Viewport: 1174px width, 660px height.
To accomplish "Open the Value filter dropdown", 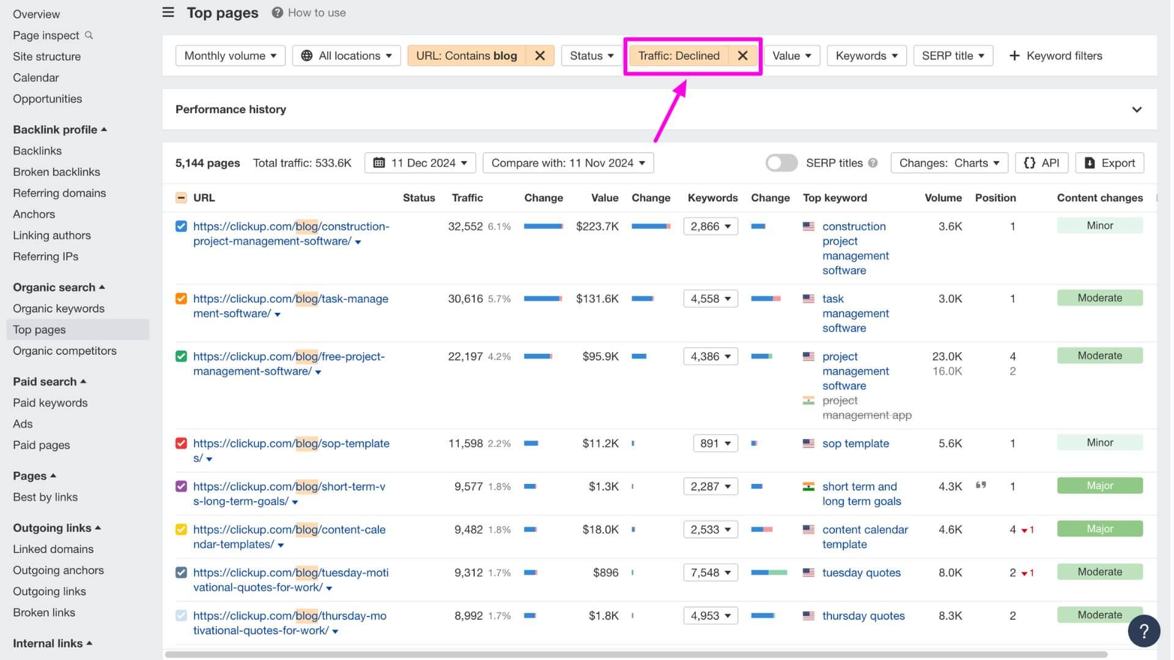I will [791, 56].
